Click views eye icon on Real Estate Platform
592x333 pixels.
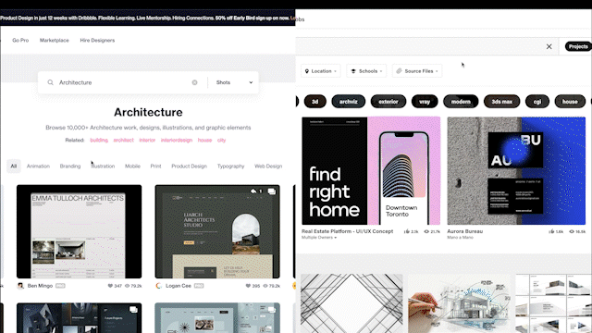pyautogui.click(x=426, y=231)
